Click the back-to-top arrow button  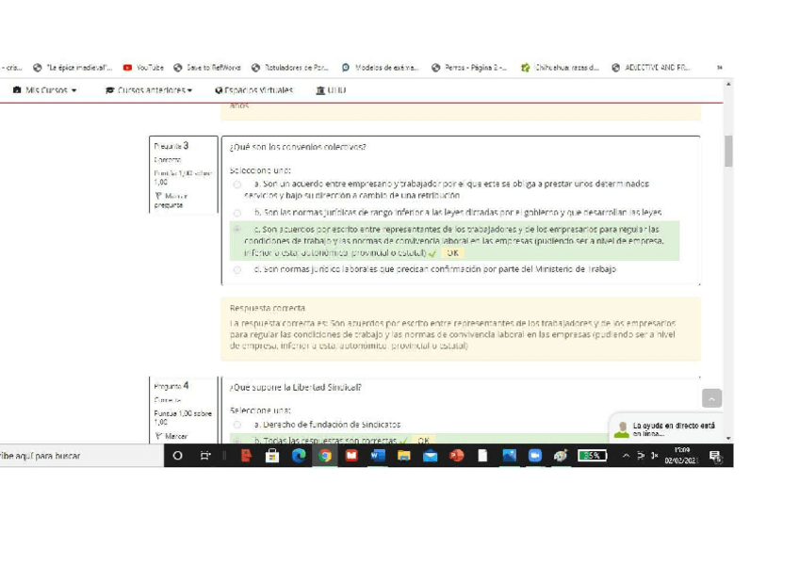pyautogui.click(x=711, y=398)
